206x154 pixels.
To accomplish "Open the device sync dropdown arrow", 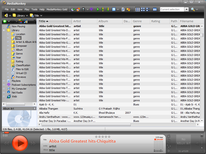I will pos(88,9).
